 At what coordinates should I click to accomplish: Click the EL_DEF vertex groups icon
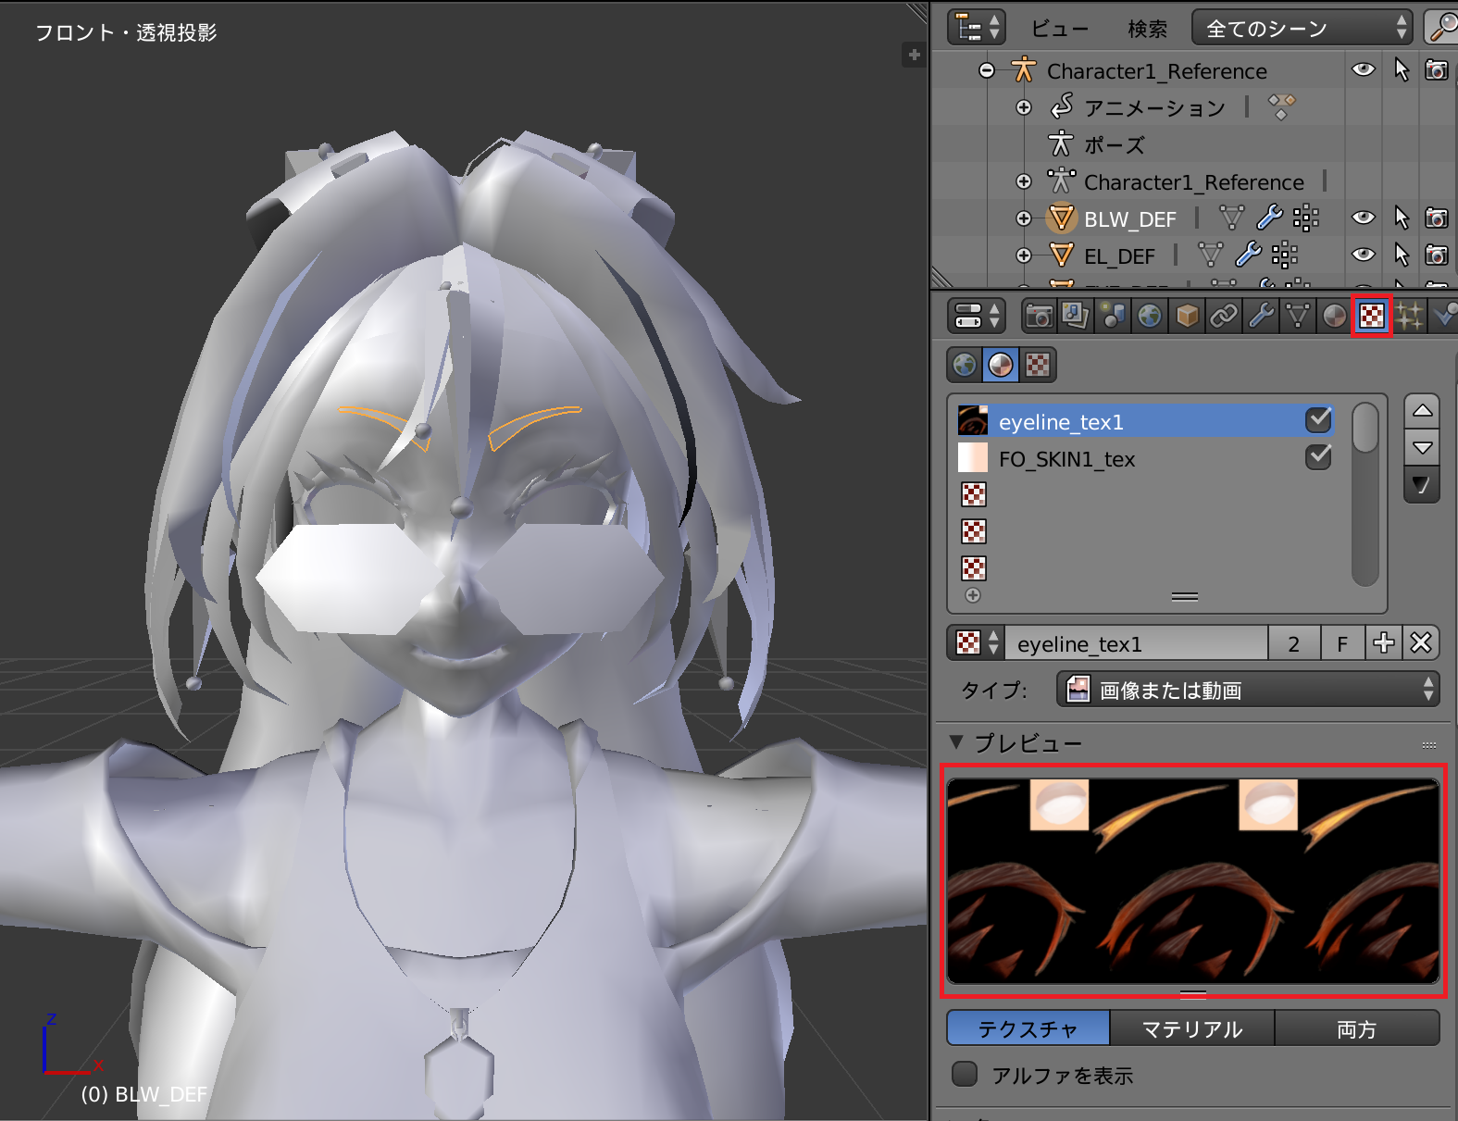click(1285, 255)
